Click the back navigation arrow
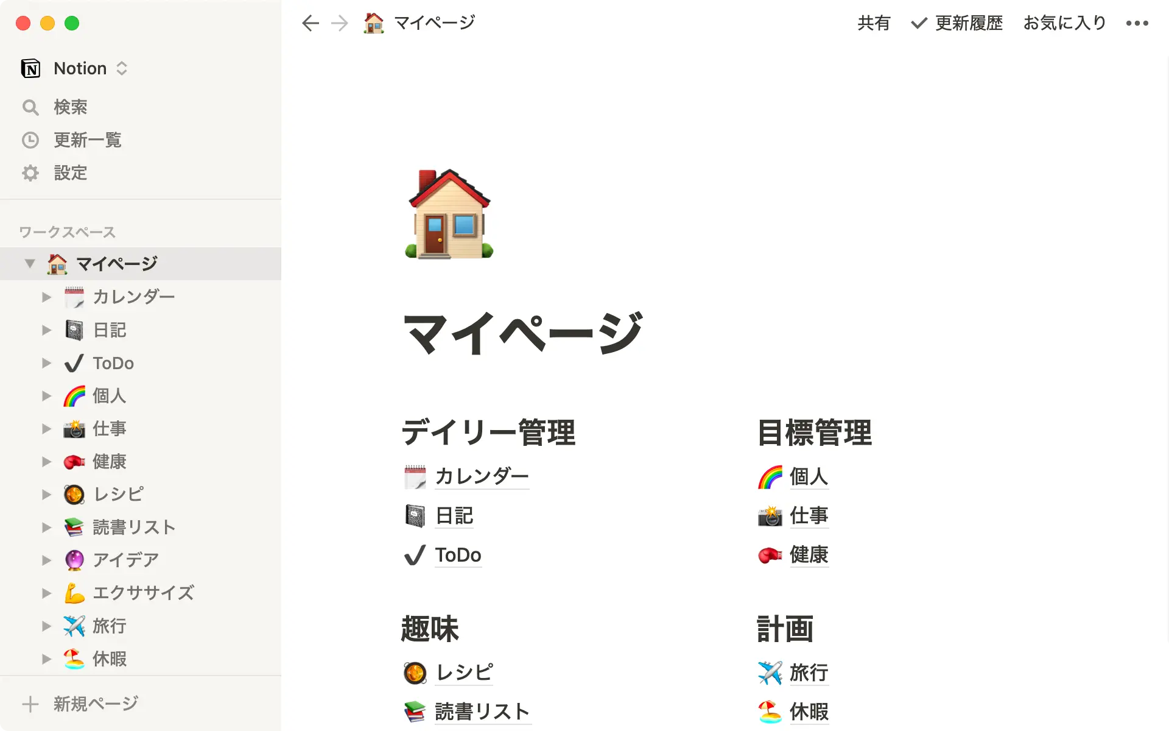Image resolution: width=1169 pixels, height=731 pixels. (x=310, y=23)
